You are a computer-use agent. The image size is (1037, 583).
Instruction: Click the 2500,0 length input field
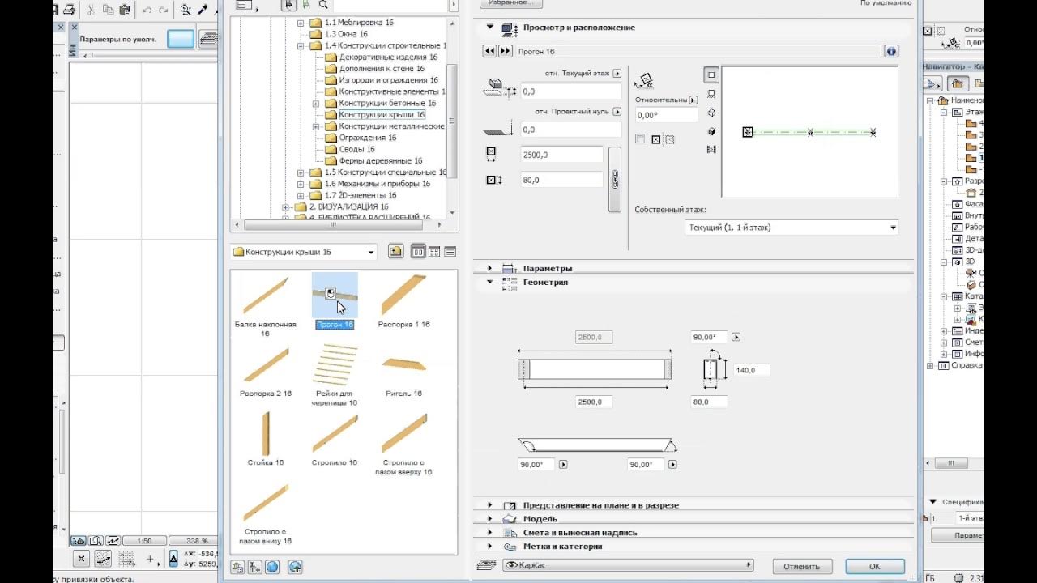[x=561, y=155]
